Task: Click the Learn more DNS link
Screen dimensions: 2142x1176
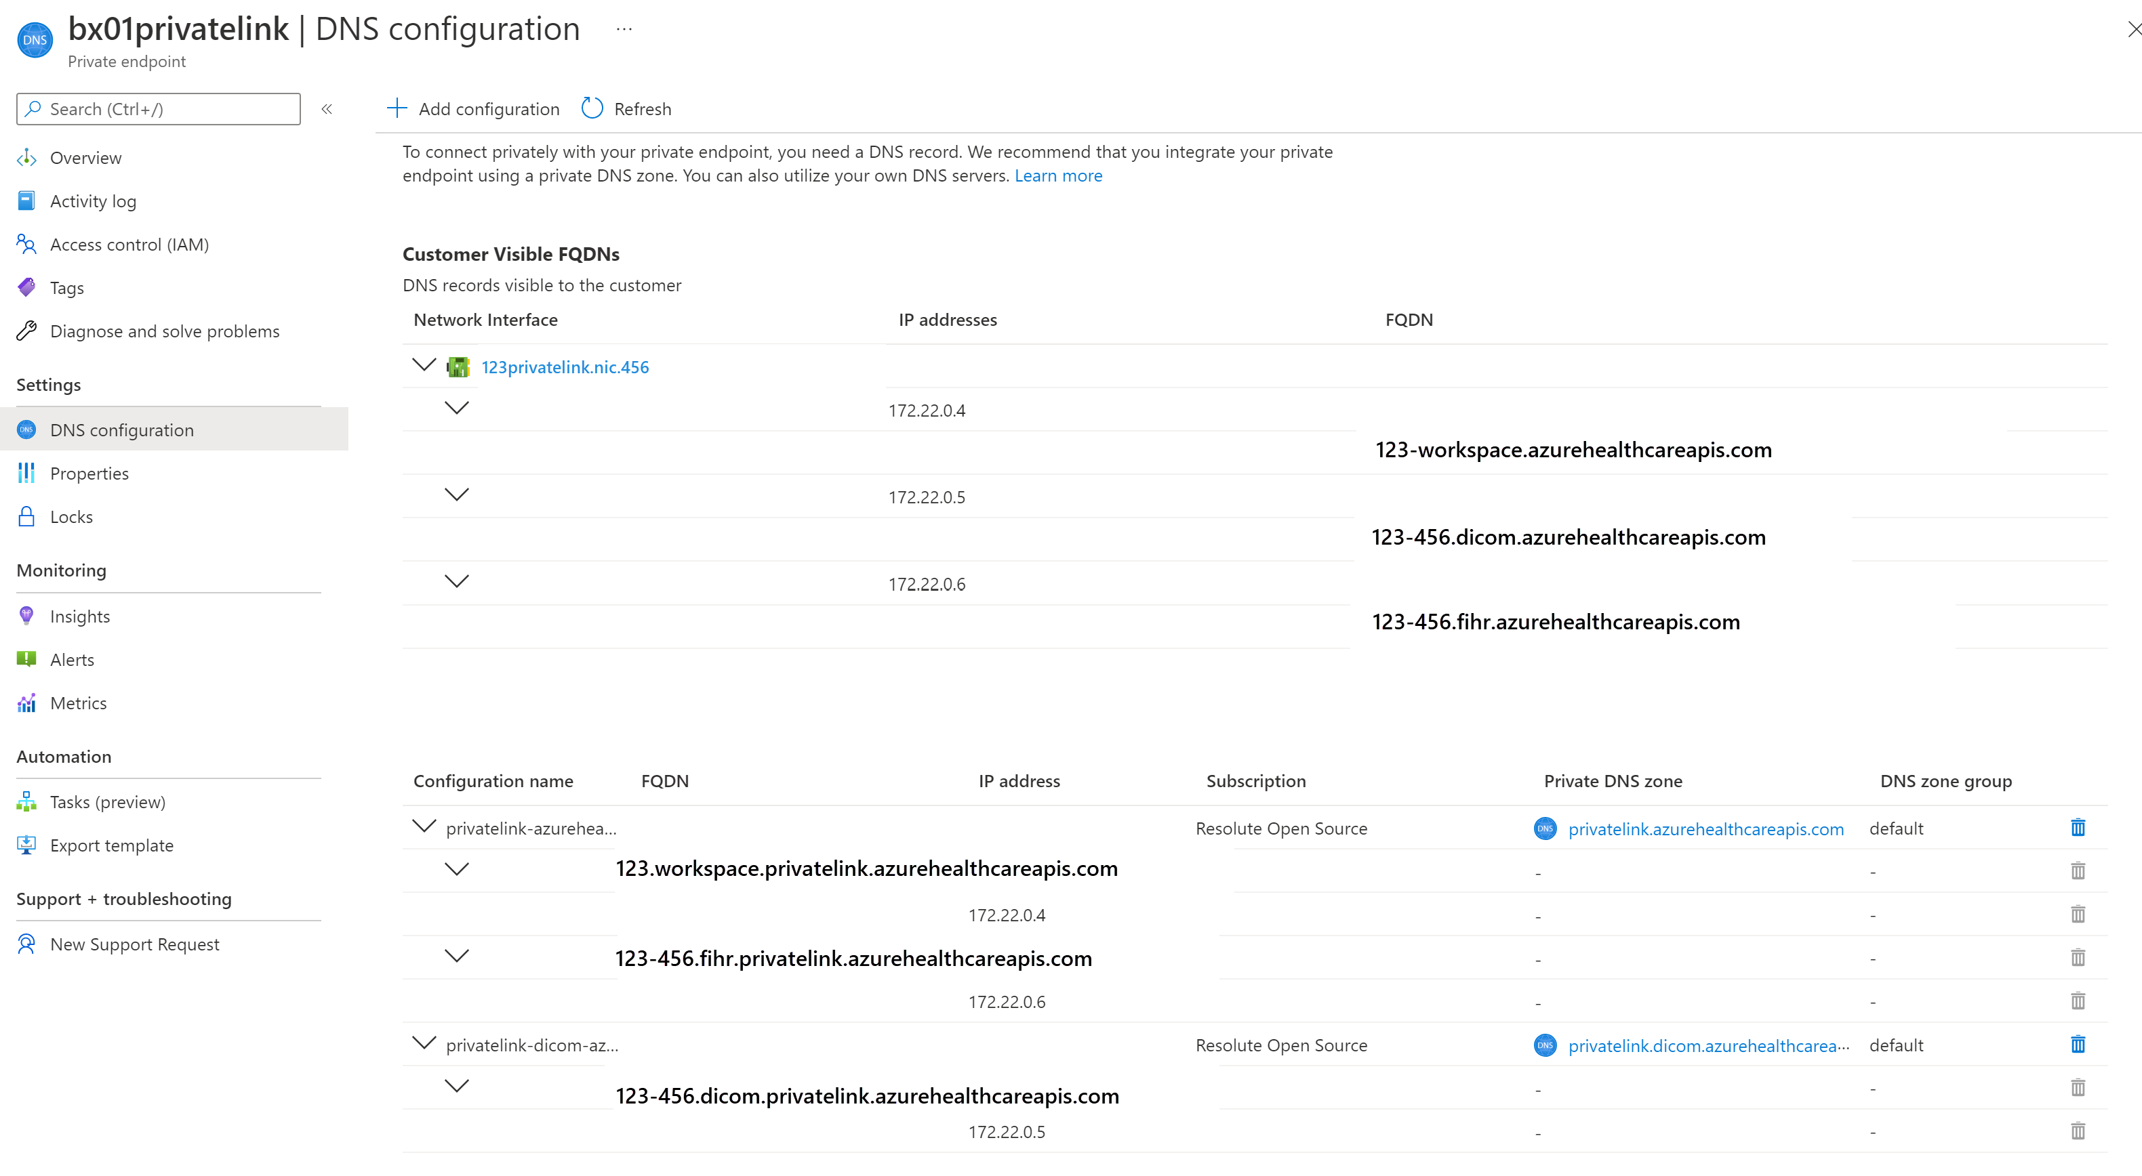Action: tap(1059, 175)
